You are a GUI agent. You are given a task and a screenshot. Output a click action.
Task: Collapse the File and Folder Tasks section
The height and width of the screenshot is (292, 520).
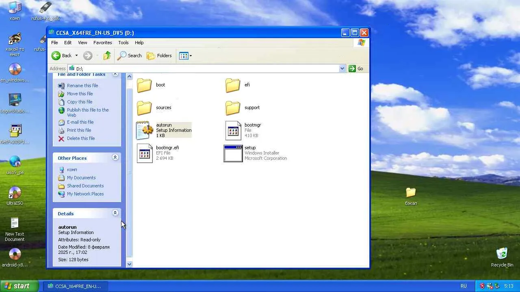point(115,74)
